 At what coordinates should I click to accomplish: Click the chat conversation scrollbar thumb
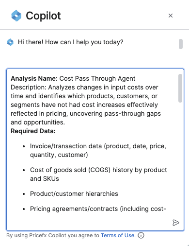(181, 44)
